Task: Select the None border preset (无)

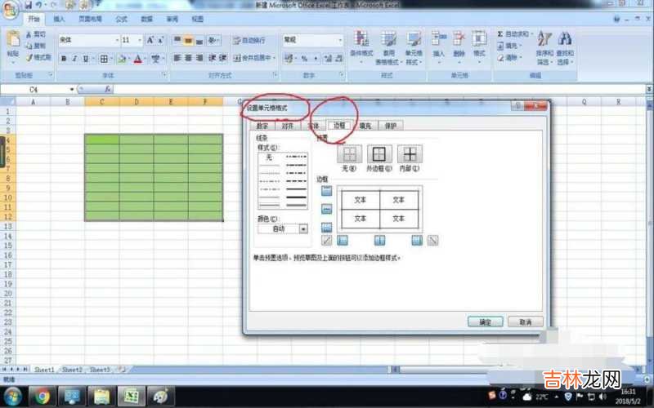Action: click(350, 153)
